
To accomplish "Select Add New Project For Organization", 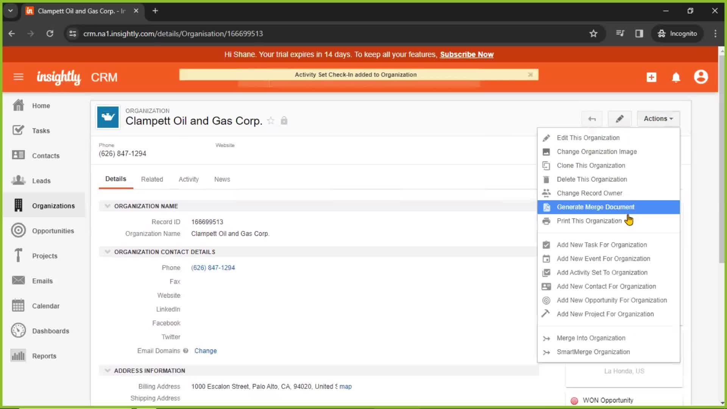I will pos(608,314).
